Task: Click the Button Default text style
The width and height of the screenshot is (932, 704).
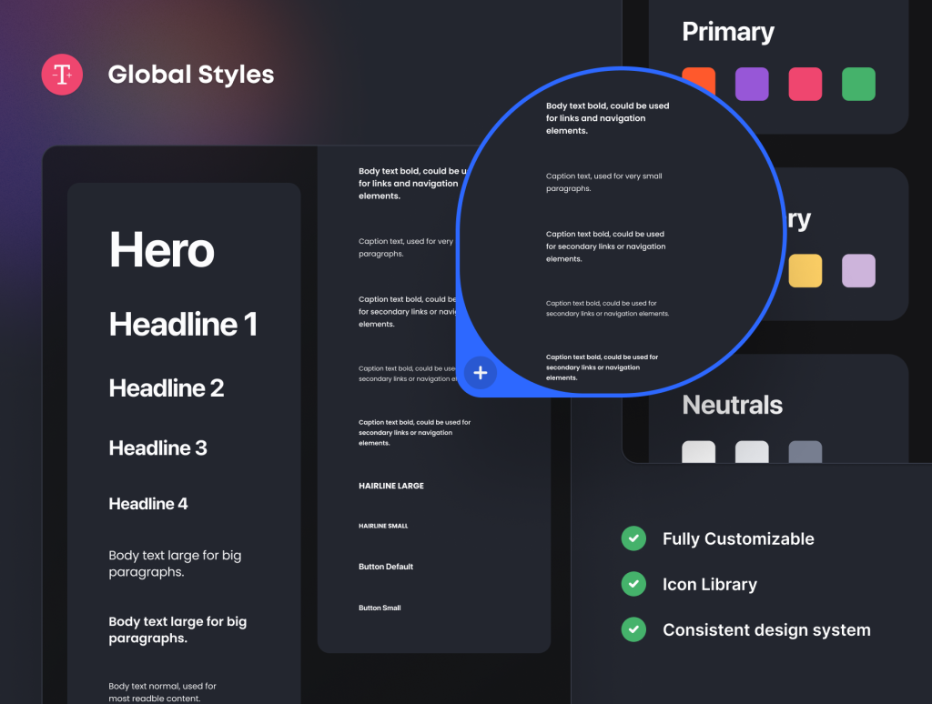Action: pyautogui.click(x=386, y=567)
